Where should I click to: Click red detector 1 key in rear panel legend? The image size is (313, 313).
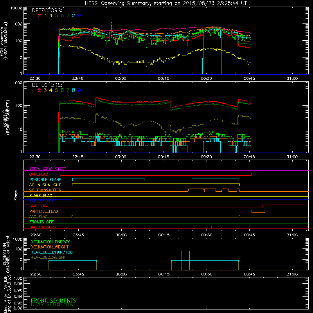click(34, 90)
